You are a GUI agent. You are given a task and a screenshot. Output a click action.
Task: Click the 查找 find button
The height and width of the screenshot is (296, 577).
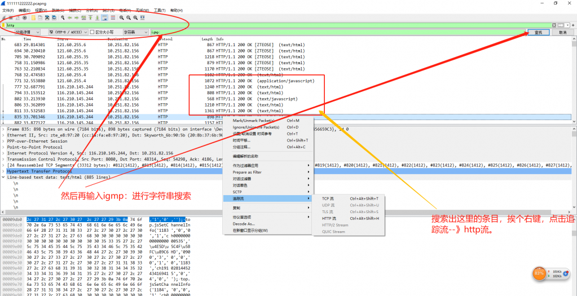click(538, 33)
